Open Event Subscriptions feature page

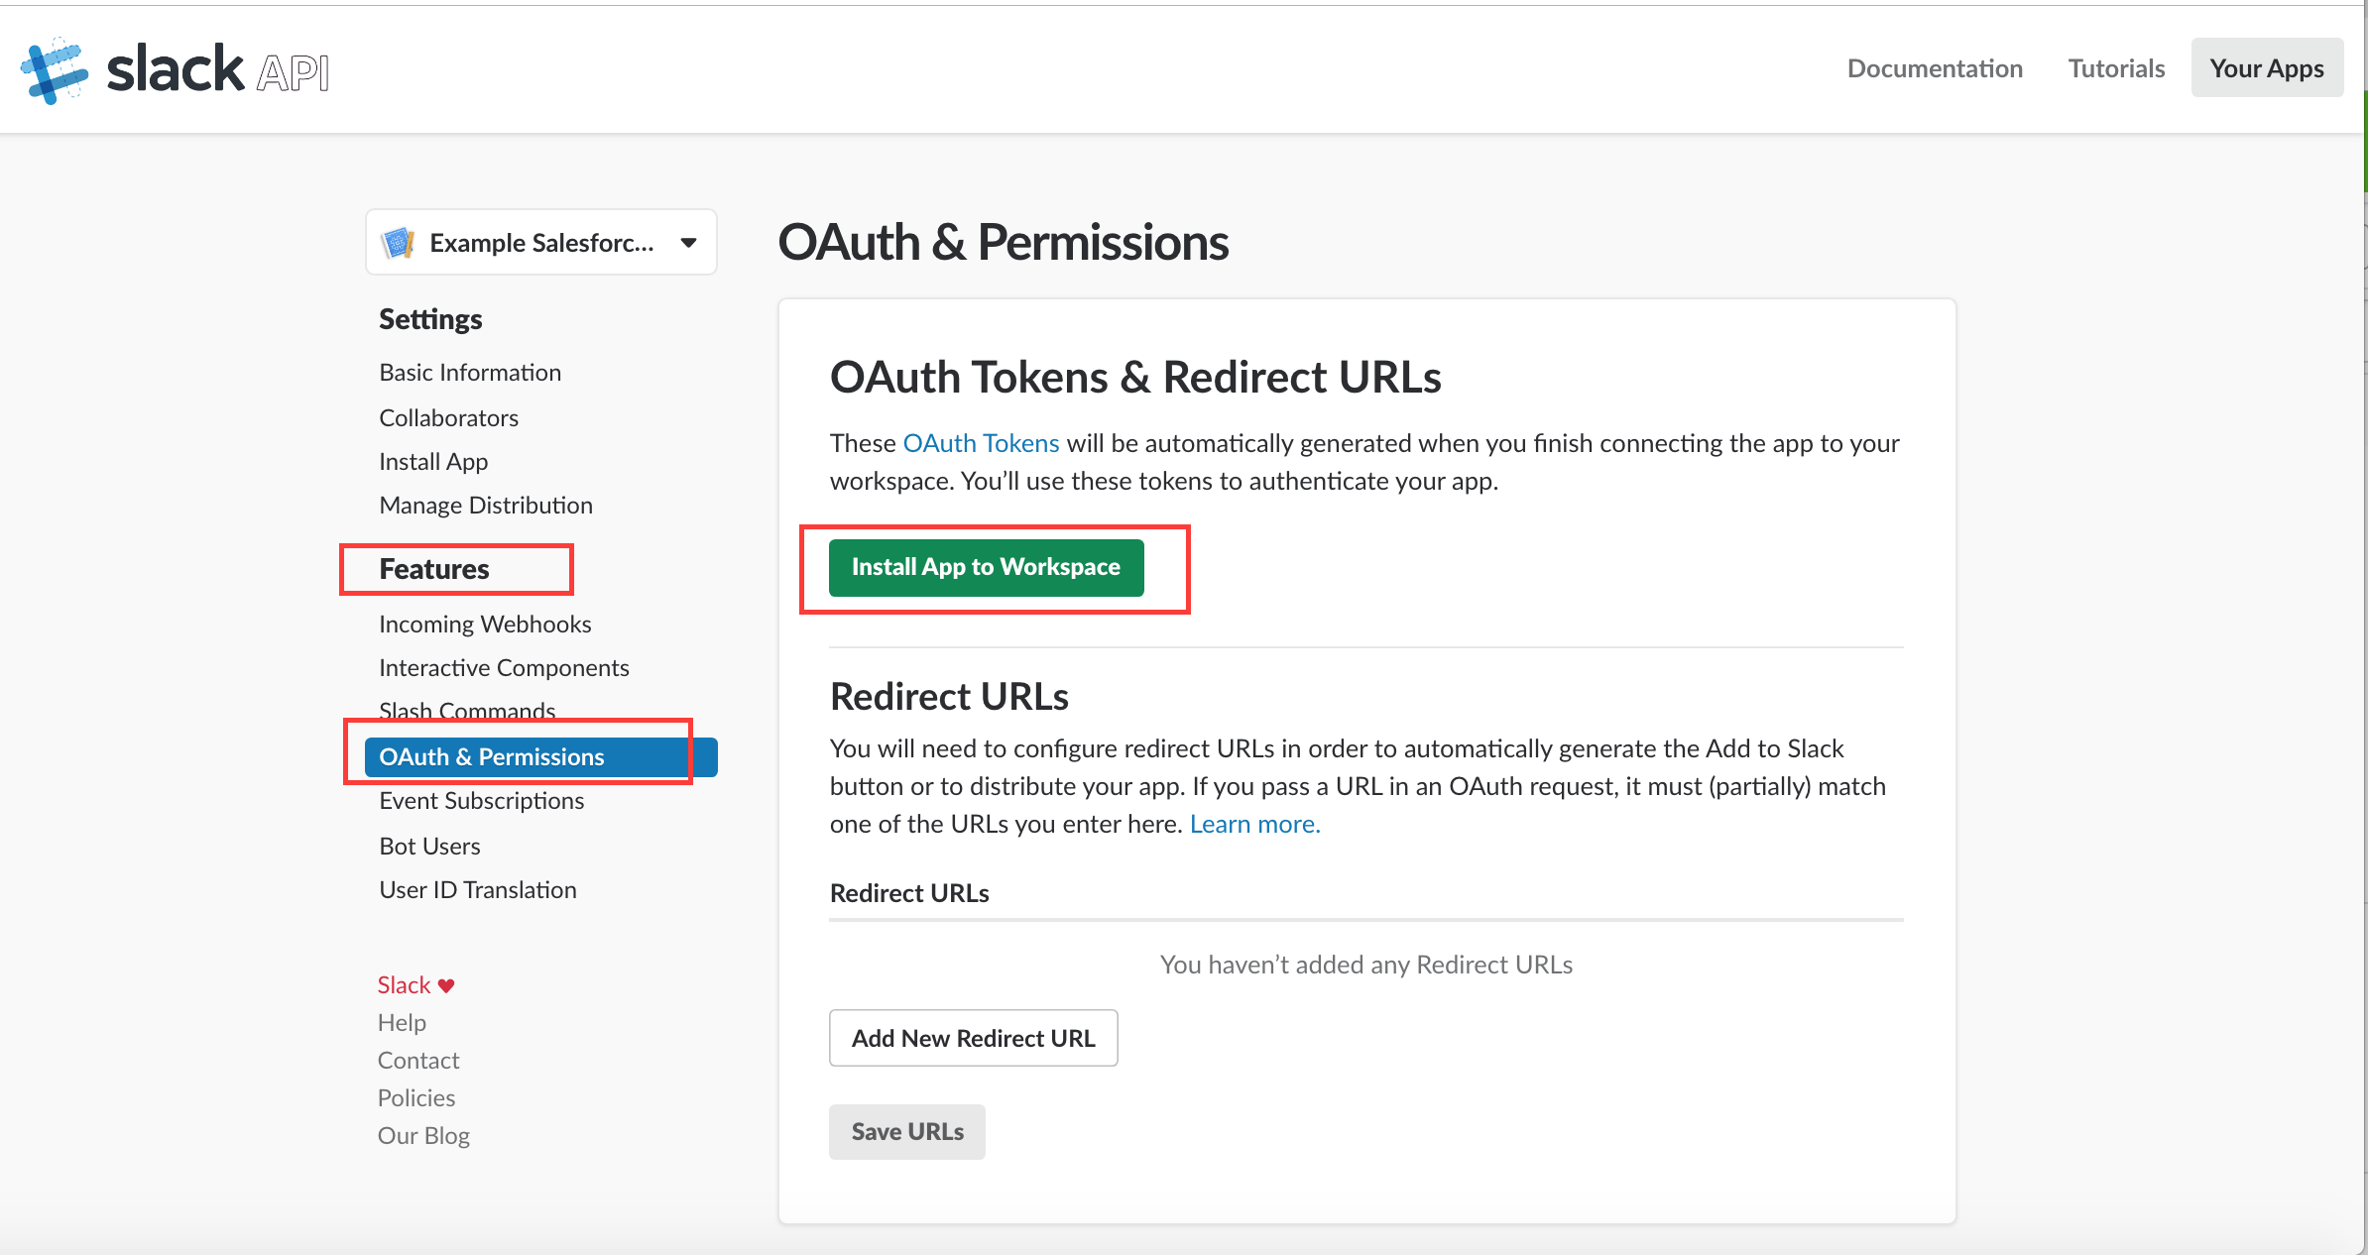[x=482, y=801]
